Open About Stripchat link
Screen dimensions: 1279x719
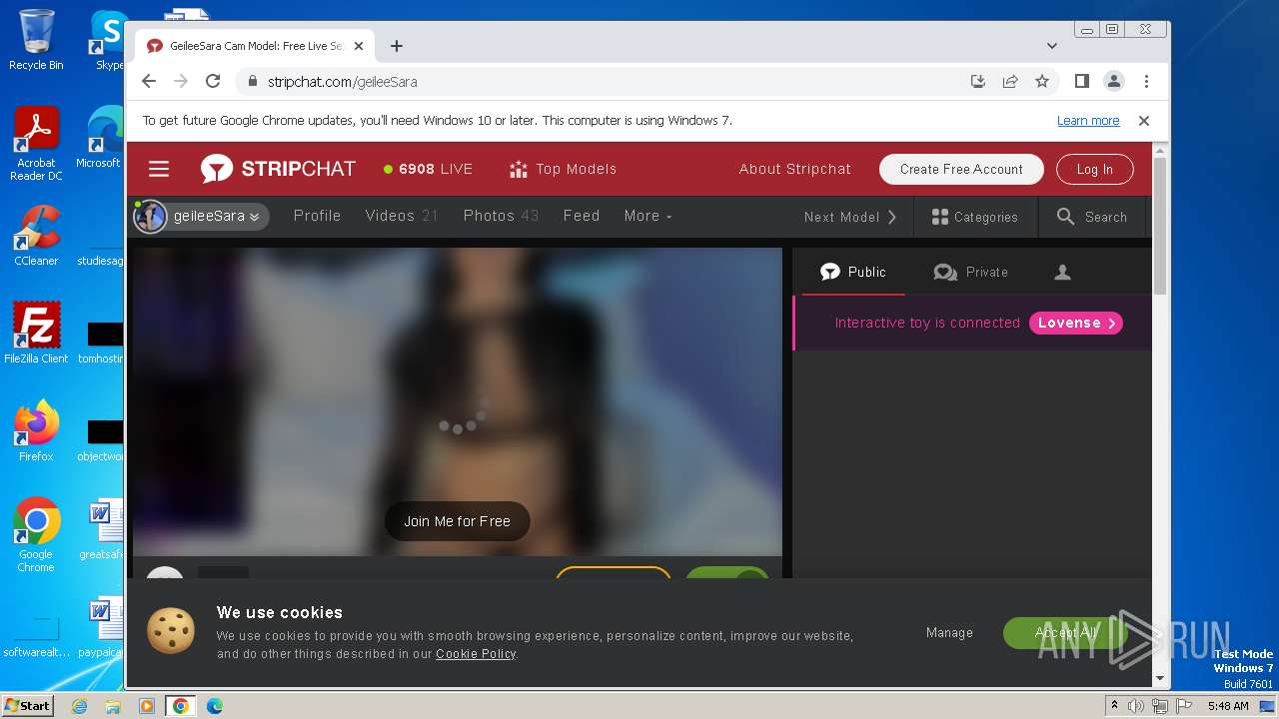click(795, 169)
